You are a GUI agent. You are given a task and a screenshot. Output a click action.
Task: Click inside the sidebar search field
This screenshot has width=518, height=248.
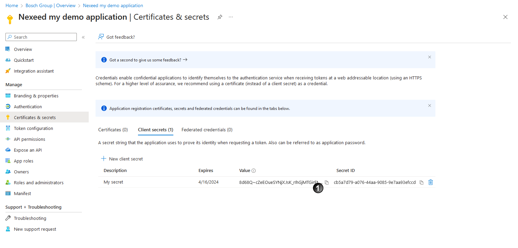pos(41,37)
